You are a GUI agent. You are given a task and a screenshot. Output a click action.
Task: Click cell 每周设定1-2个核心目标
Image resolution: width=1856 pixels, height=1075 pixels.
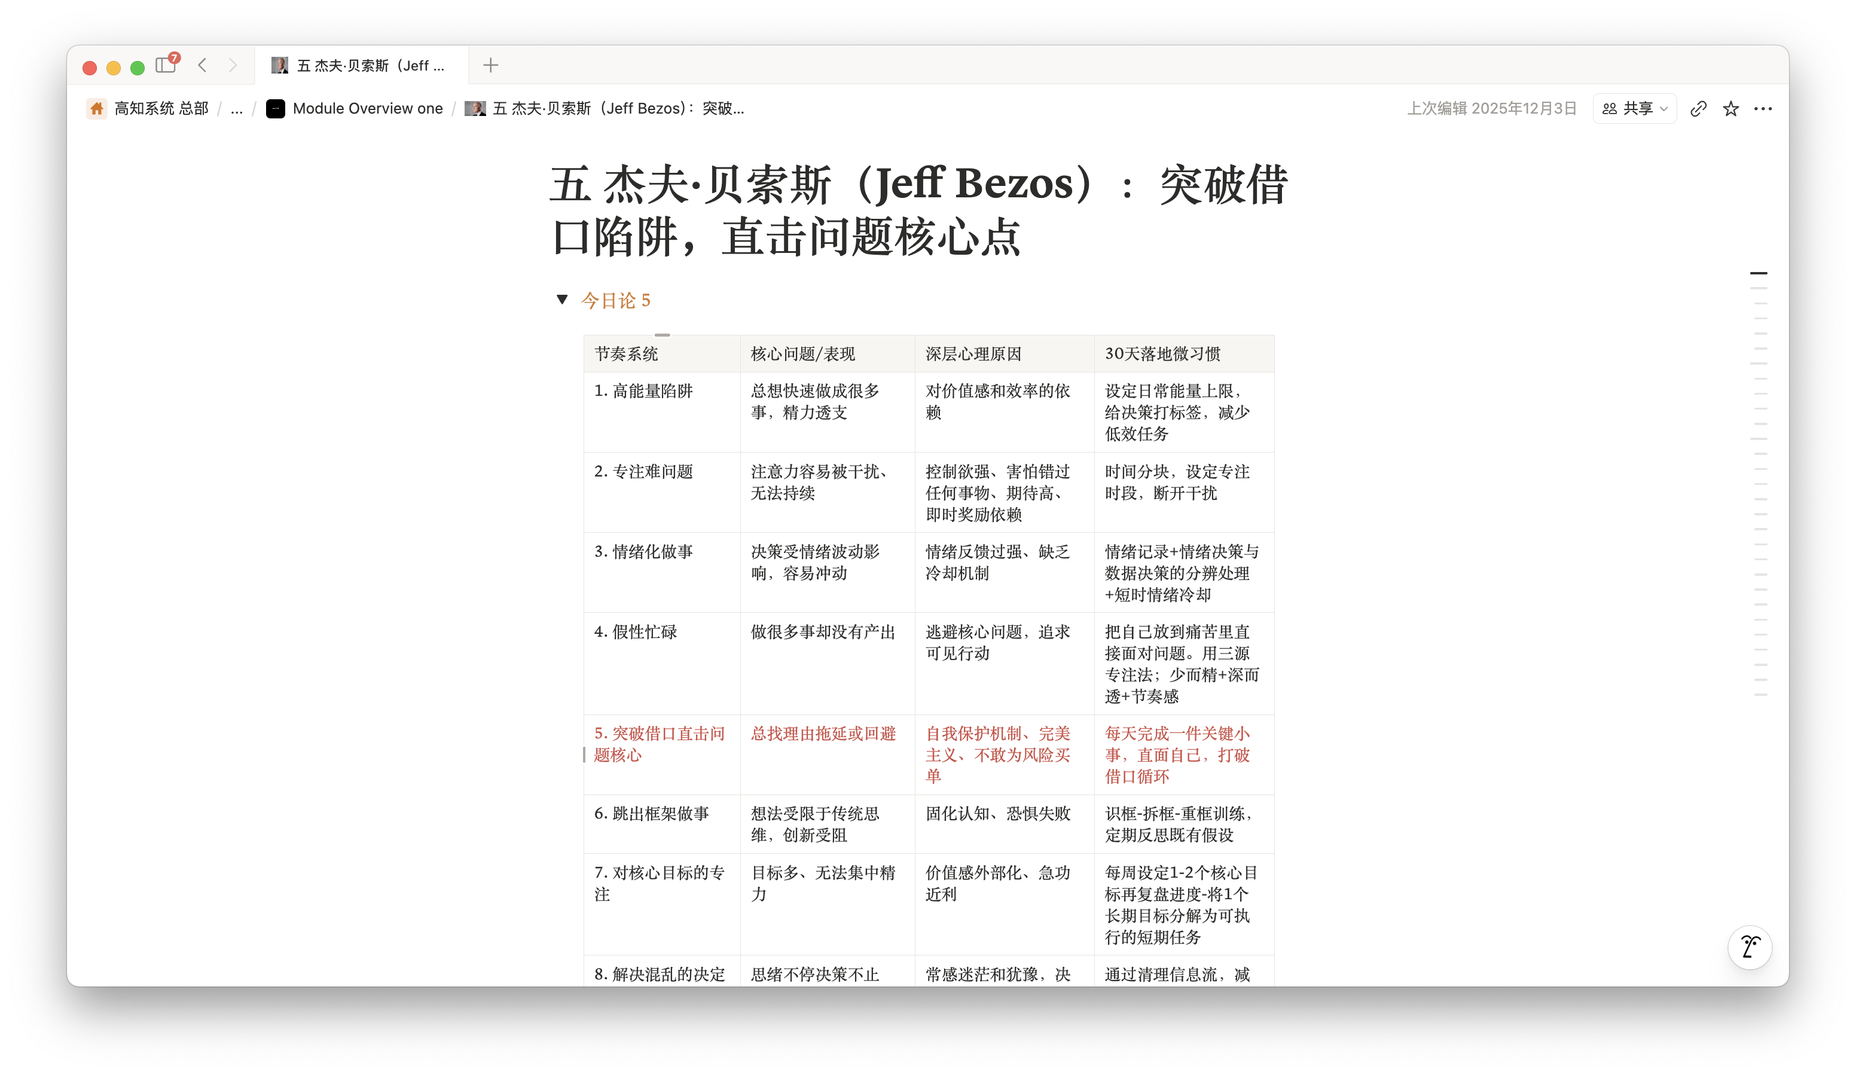point(1185,904)
